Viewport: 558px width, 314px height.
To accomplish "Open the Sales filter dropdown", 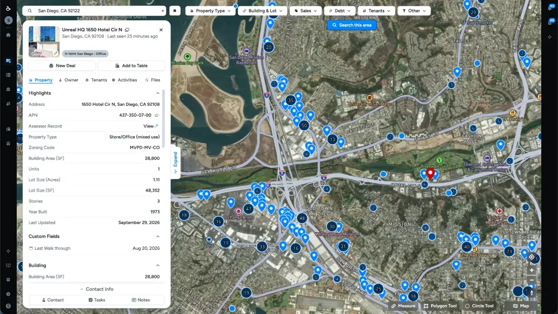I will 306,11.
